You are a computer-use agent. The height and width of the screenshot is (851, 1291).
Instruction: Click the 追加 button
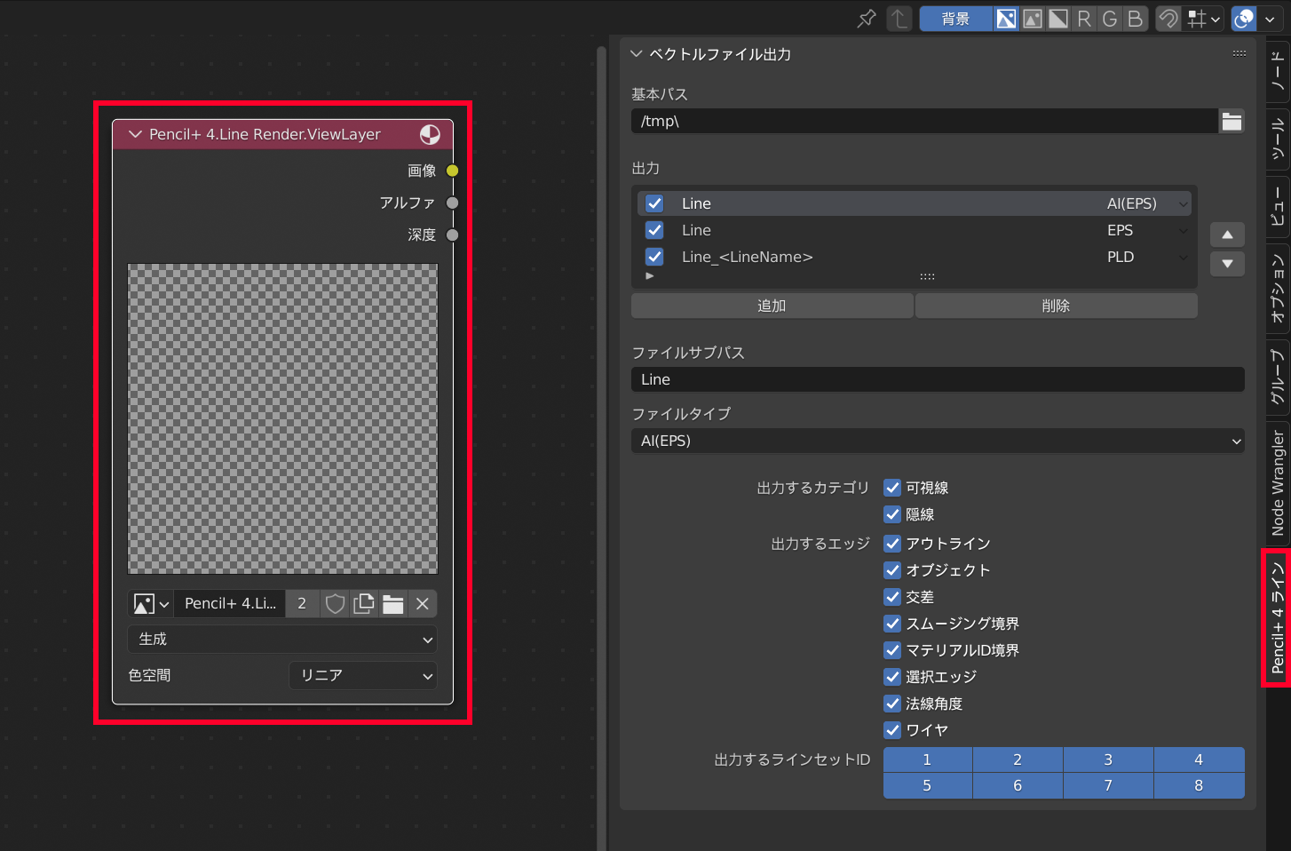coord(772,306)
